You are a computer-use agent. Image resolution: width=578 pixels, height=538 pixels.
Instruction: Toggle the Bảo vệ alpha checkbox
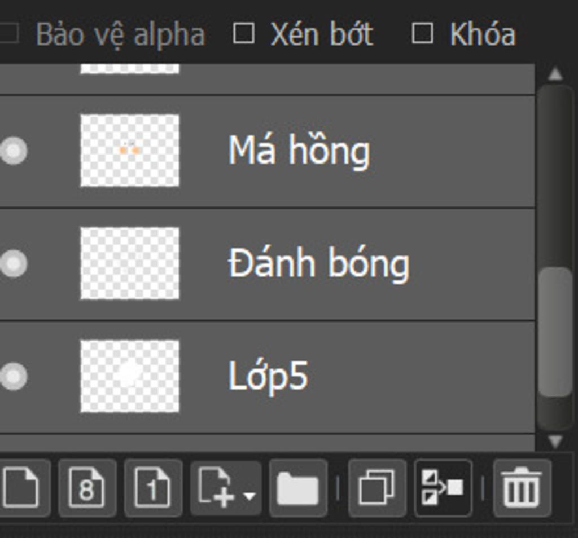coord(9,33)
